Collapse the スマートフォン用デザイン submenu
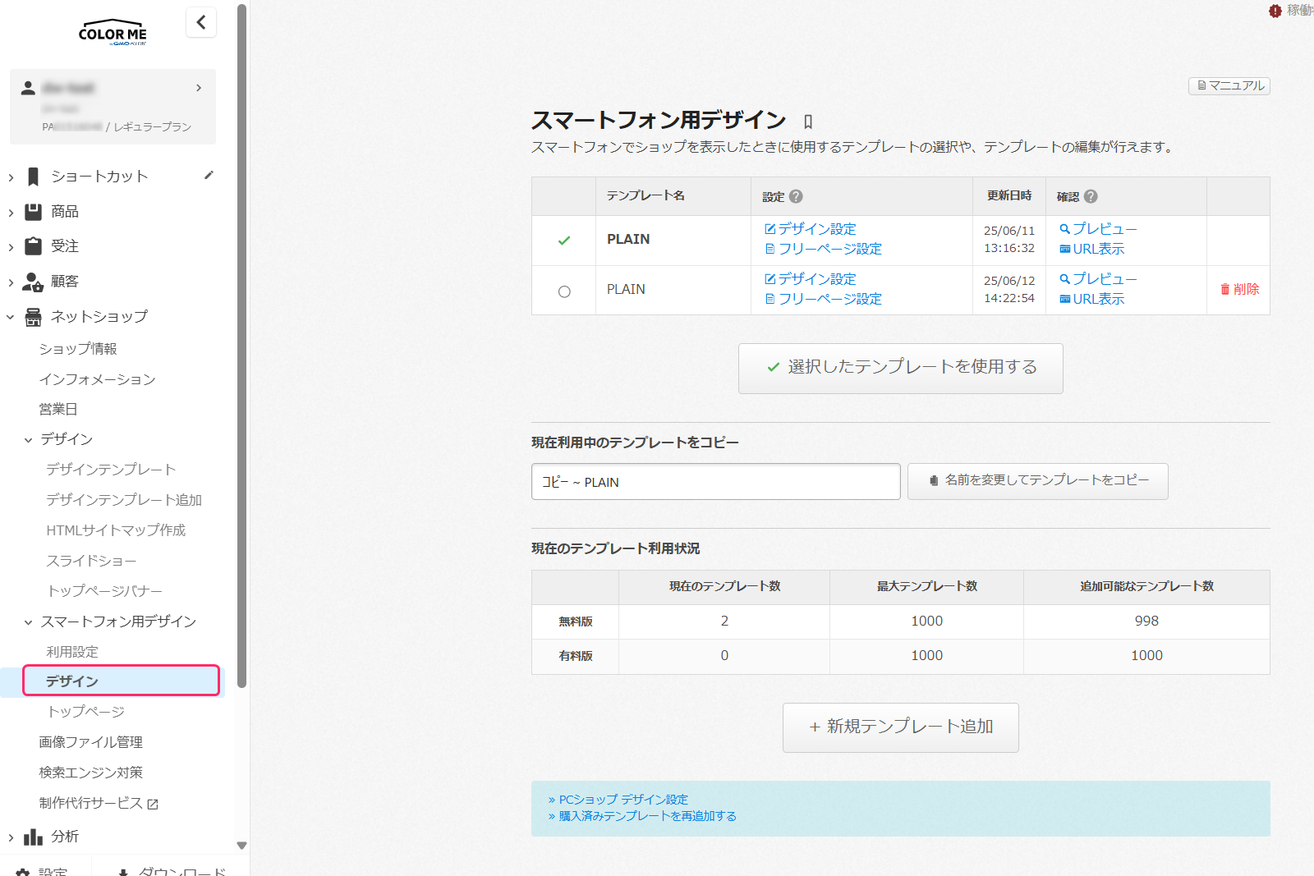The height and width of the screenshot is (876, 1314). click(x=28, y=622)
